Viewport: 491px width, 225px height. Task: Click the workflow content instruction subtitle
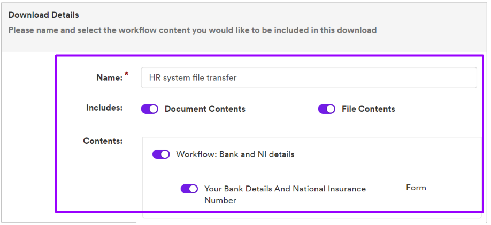pos(192,30)
